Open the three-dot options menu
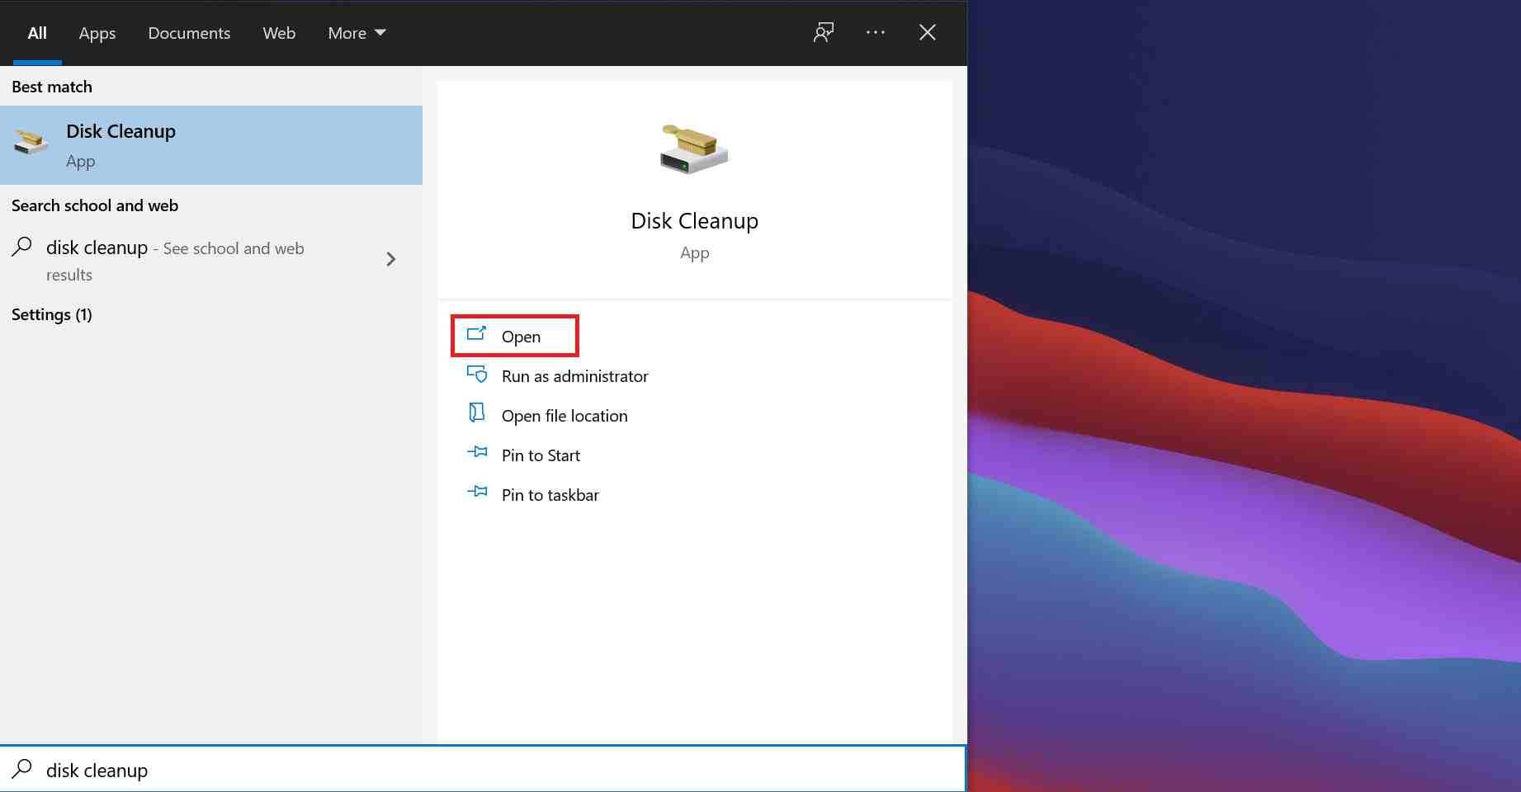Image resolution: width=1521 pixels, height=792 pixels. point(876,32)
